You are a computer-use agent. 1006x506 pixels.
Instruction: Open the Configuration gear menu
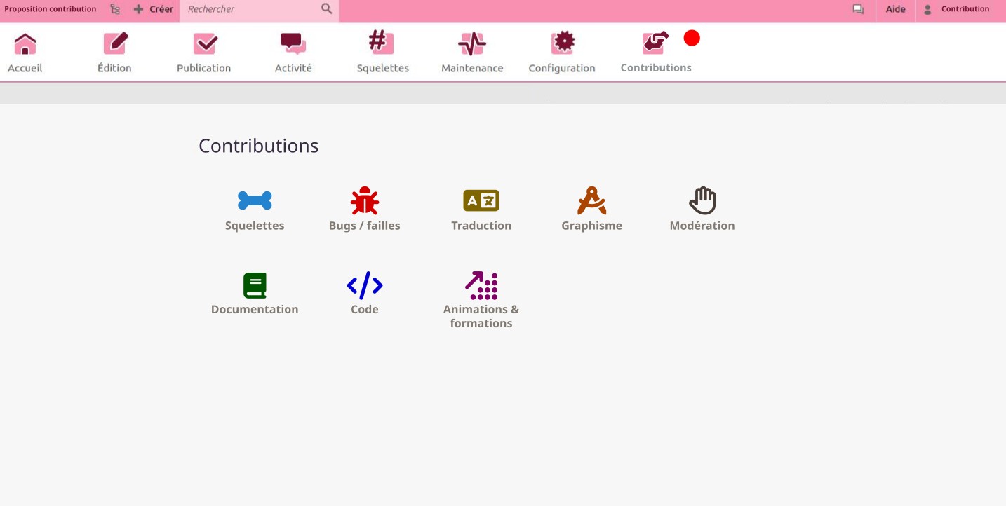[x=562, y=53]
